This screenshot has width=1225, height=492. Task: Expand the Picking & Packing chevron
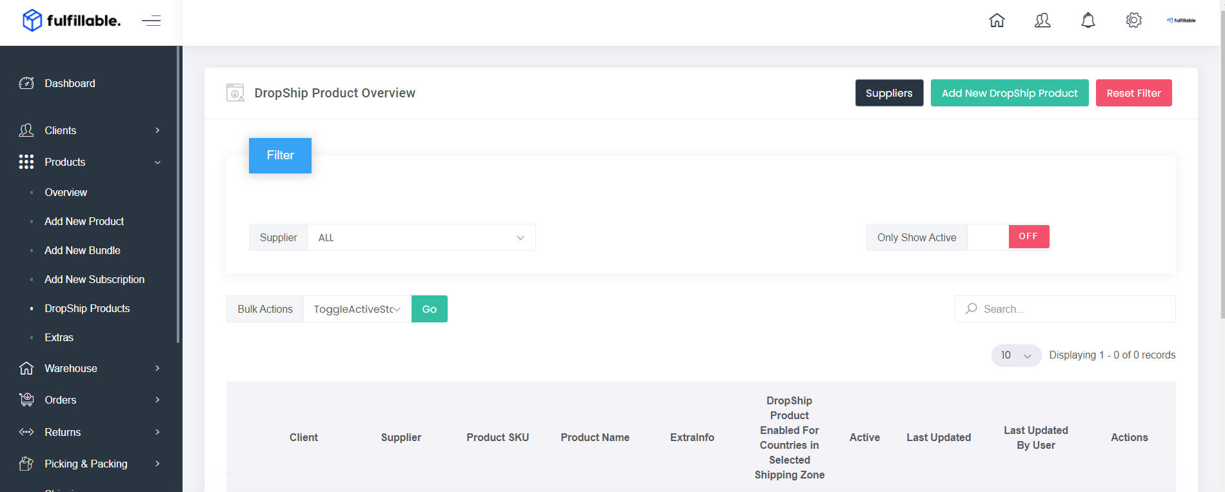pos(157,464)
